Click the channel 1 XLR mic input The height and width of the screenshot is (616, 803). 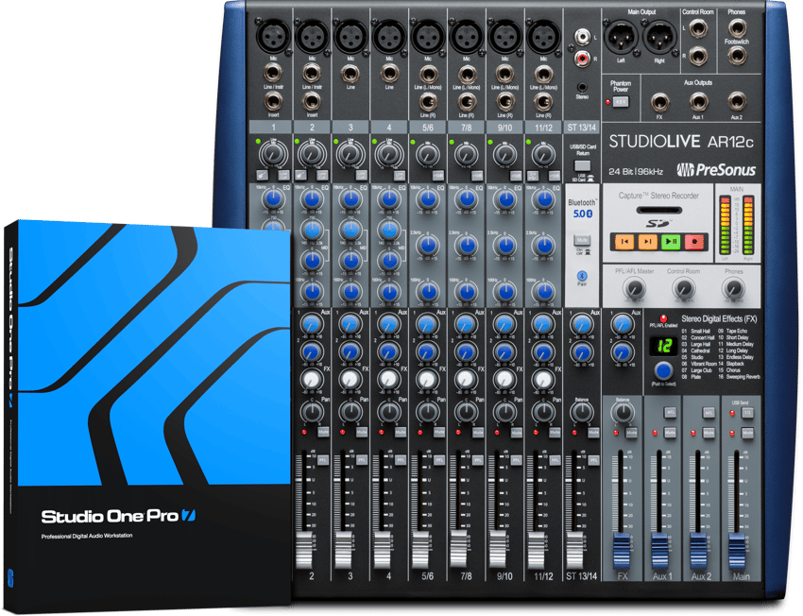[273, 36]
